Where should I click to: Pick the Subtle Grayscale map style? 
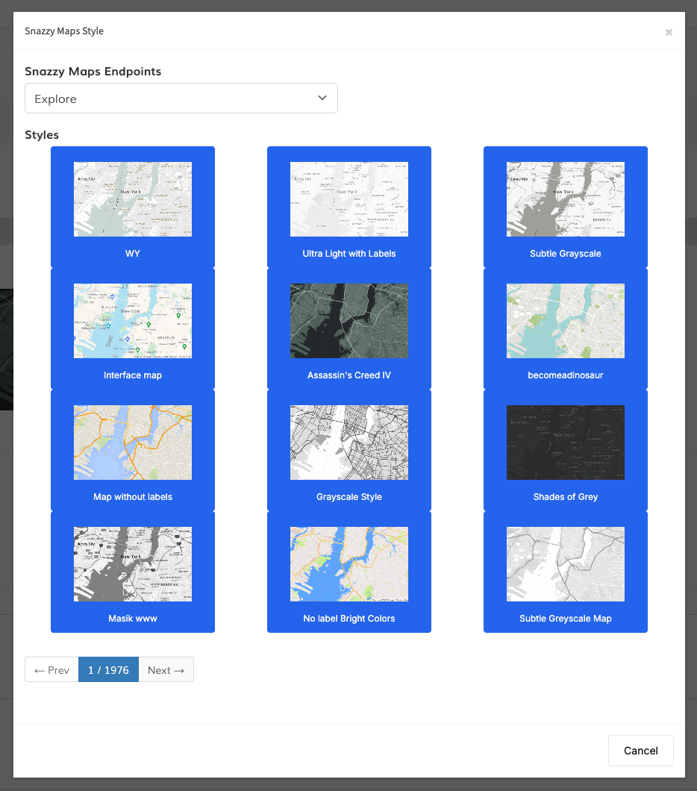(x=566, y=199)
